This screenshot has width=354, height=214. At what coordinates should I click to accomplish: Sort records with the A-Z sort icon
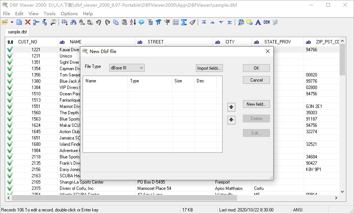tap(132, 22)
